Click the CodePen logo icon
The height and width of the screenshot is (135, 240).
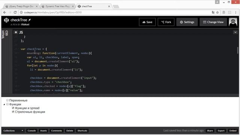pyautogui.click(x=6, y=20)
